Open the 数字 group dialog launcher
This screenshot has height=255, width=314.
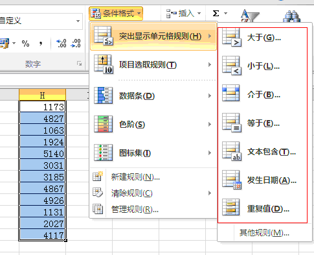tap(80, 64)
